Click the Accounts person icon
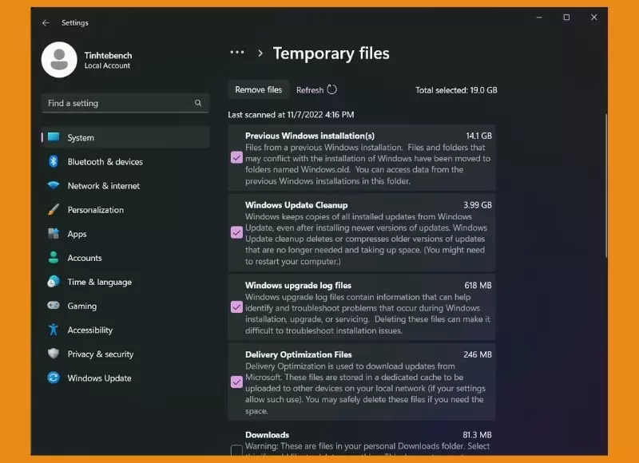639x463 pixels. [54, 257]
